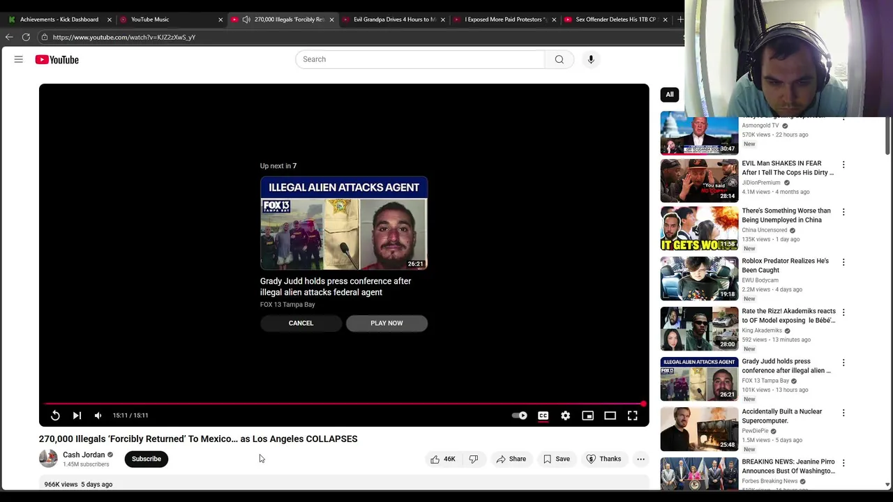Open options for sidebar Grady Judd video
This screenshot has height=502, width=893.
point(843,363)
